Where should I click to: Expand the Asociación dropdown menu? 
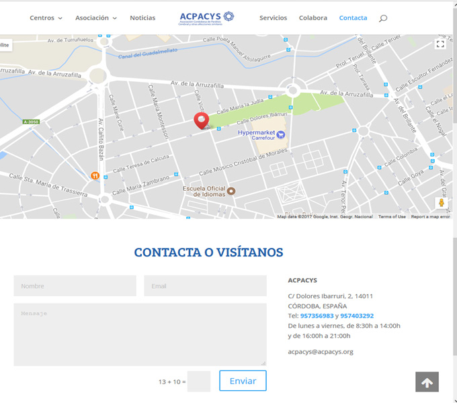pos(96,18)
